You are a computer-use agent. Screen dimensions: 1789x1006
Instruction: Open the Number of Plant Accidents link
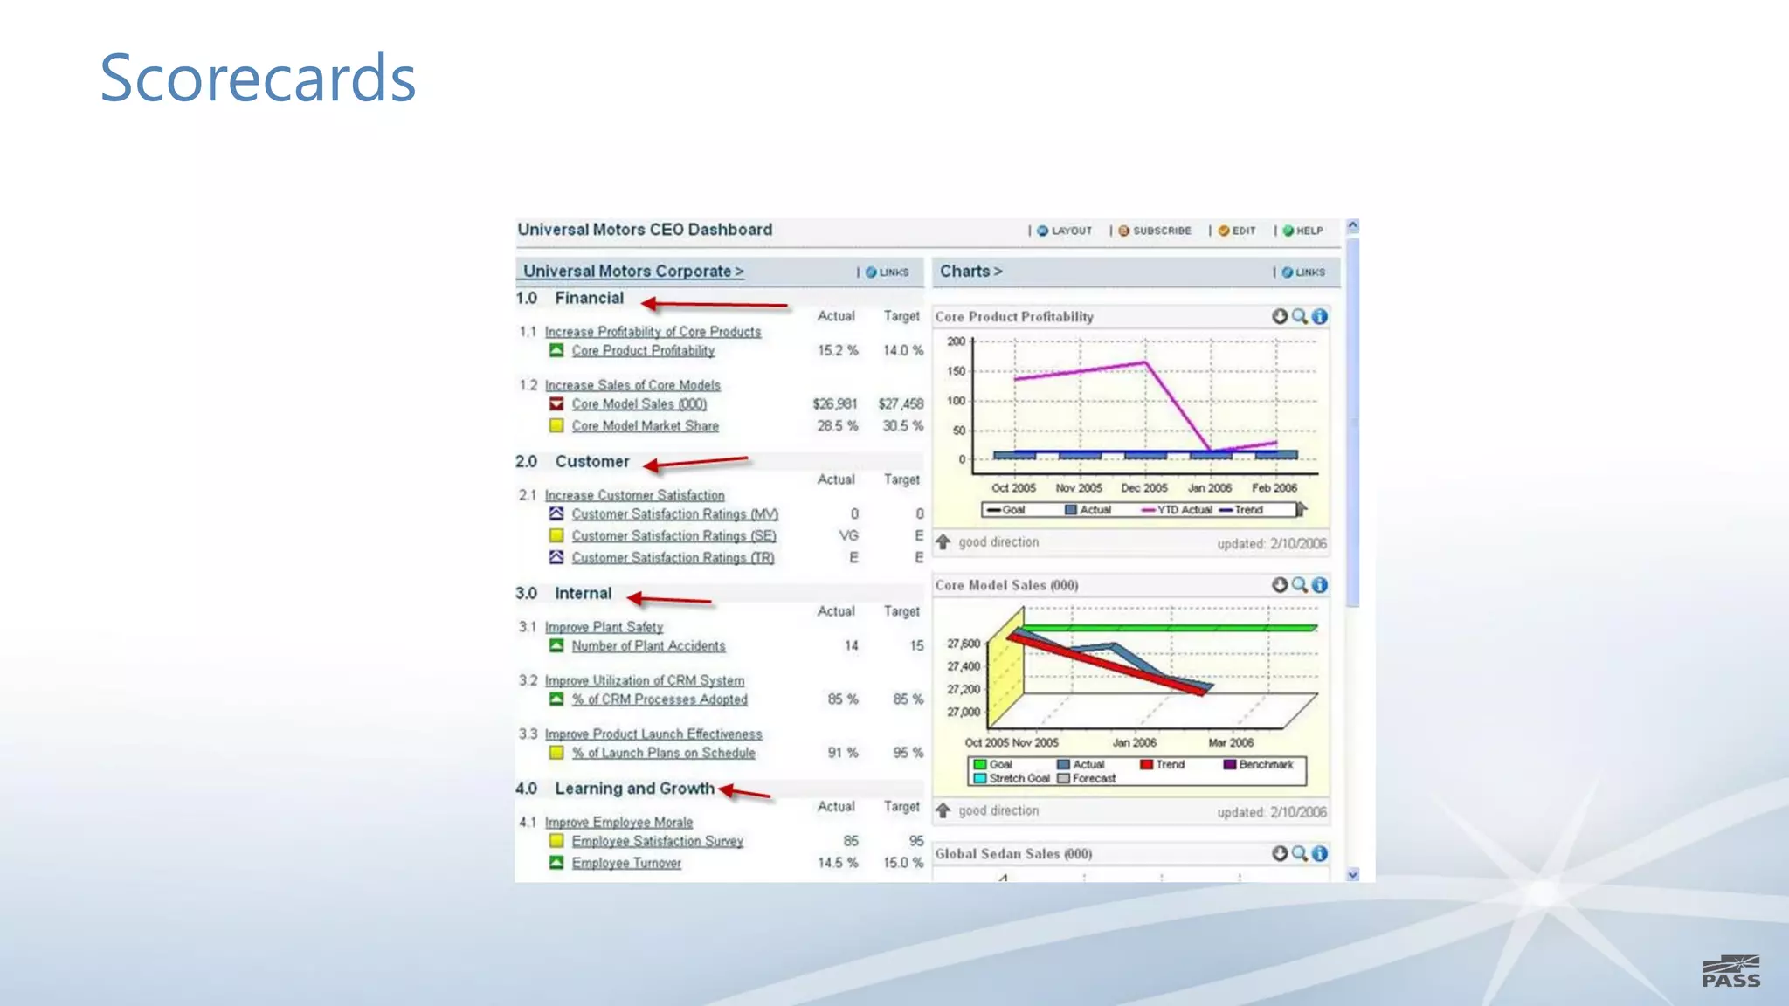pos(648,646)
